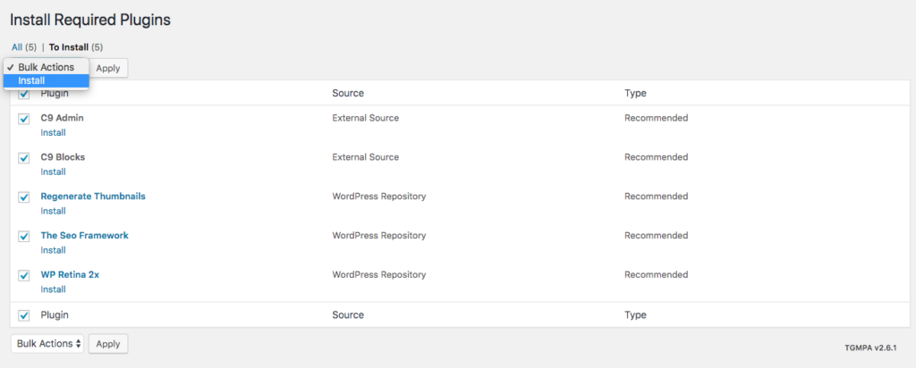Open the bottom Bulk Actions dropdown

[47, 344]
